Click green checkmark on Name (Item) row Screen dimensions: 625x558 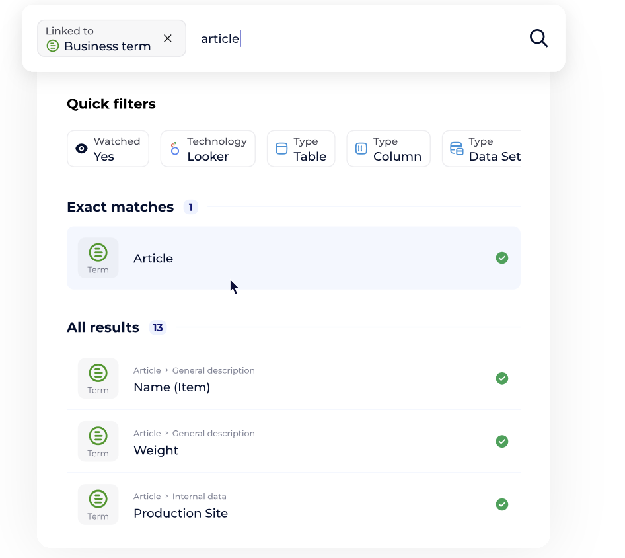point(502,378)
